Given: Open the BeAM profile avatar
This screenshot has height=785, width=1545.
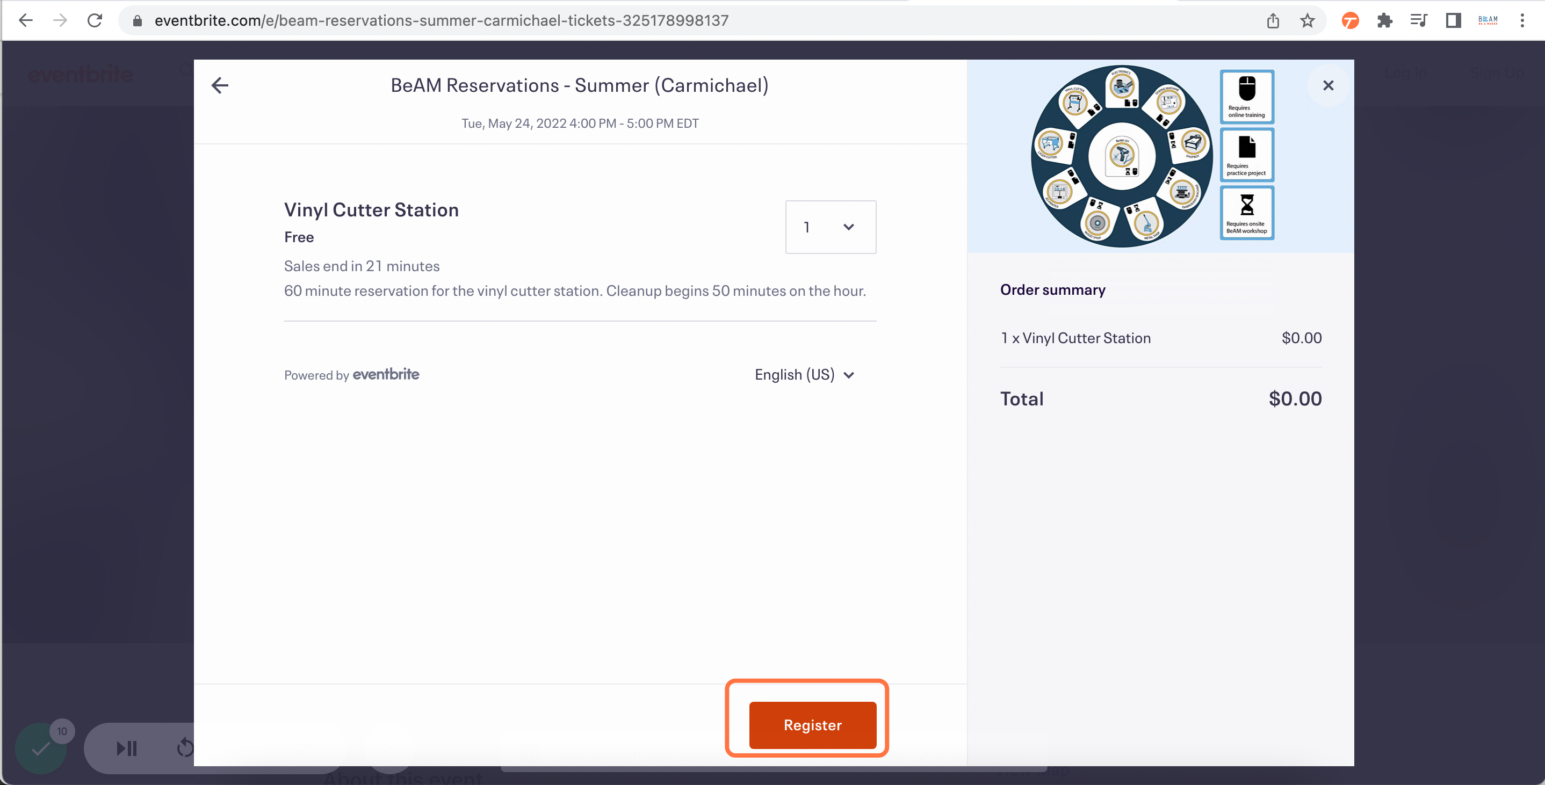Looking at the screenshot, I should [x=1488, y=21].
